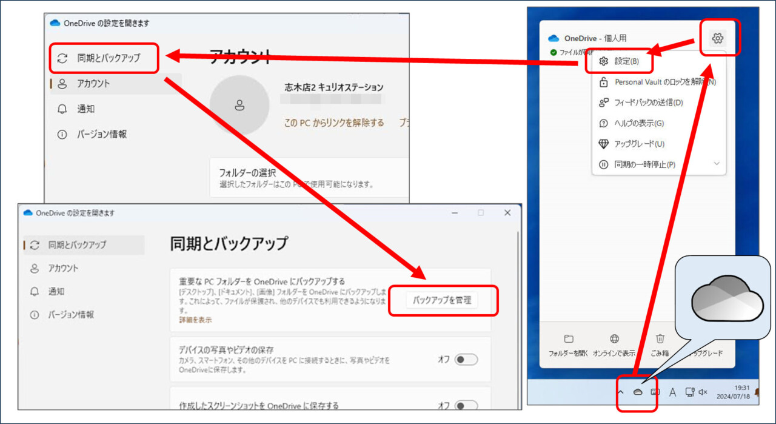Viewport: 776px width, 424px height.
Task: Click the OneDrive cloud icon in system tray
Action: point(638,392)
